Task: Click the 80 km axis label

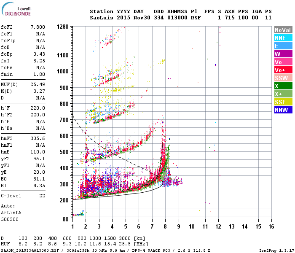Action: click(x=65, y=219)
